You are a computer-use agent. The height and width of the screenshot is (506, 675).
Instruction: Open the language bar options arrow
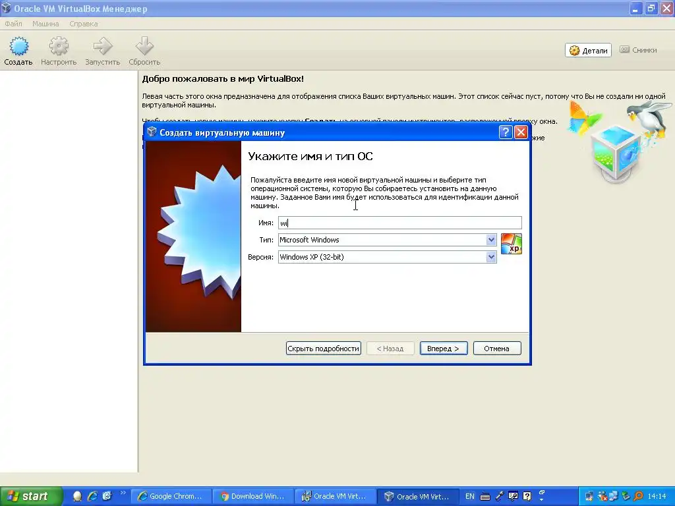point(542,499)
